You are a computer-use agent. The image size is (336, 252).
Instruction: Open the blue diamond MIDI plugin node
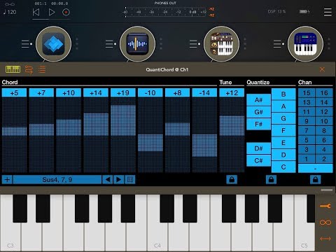pos(53,44)
